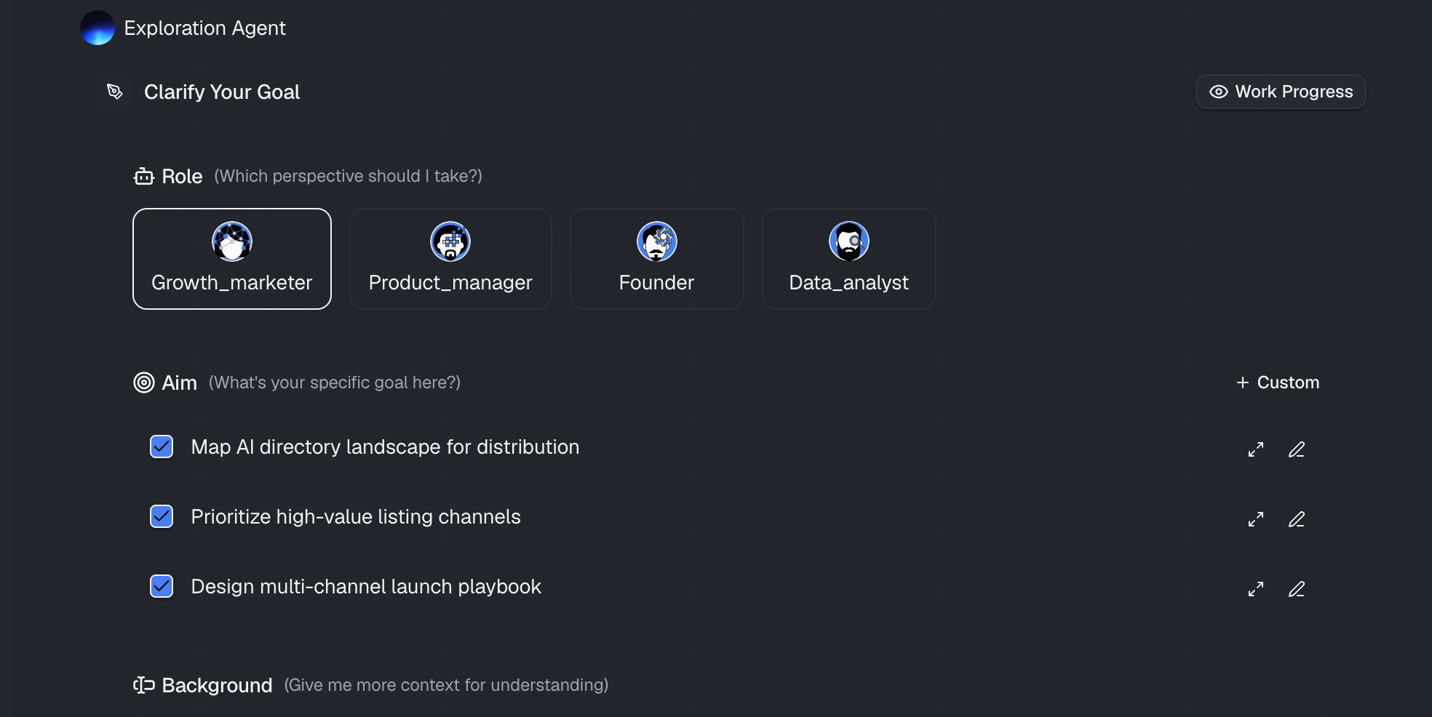Edit the Design multi-channel launch playbook aim
This screenshot has height=717, width=1432.
pyautogui.click(x=1297, y=589)
